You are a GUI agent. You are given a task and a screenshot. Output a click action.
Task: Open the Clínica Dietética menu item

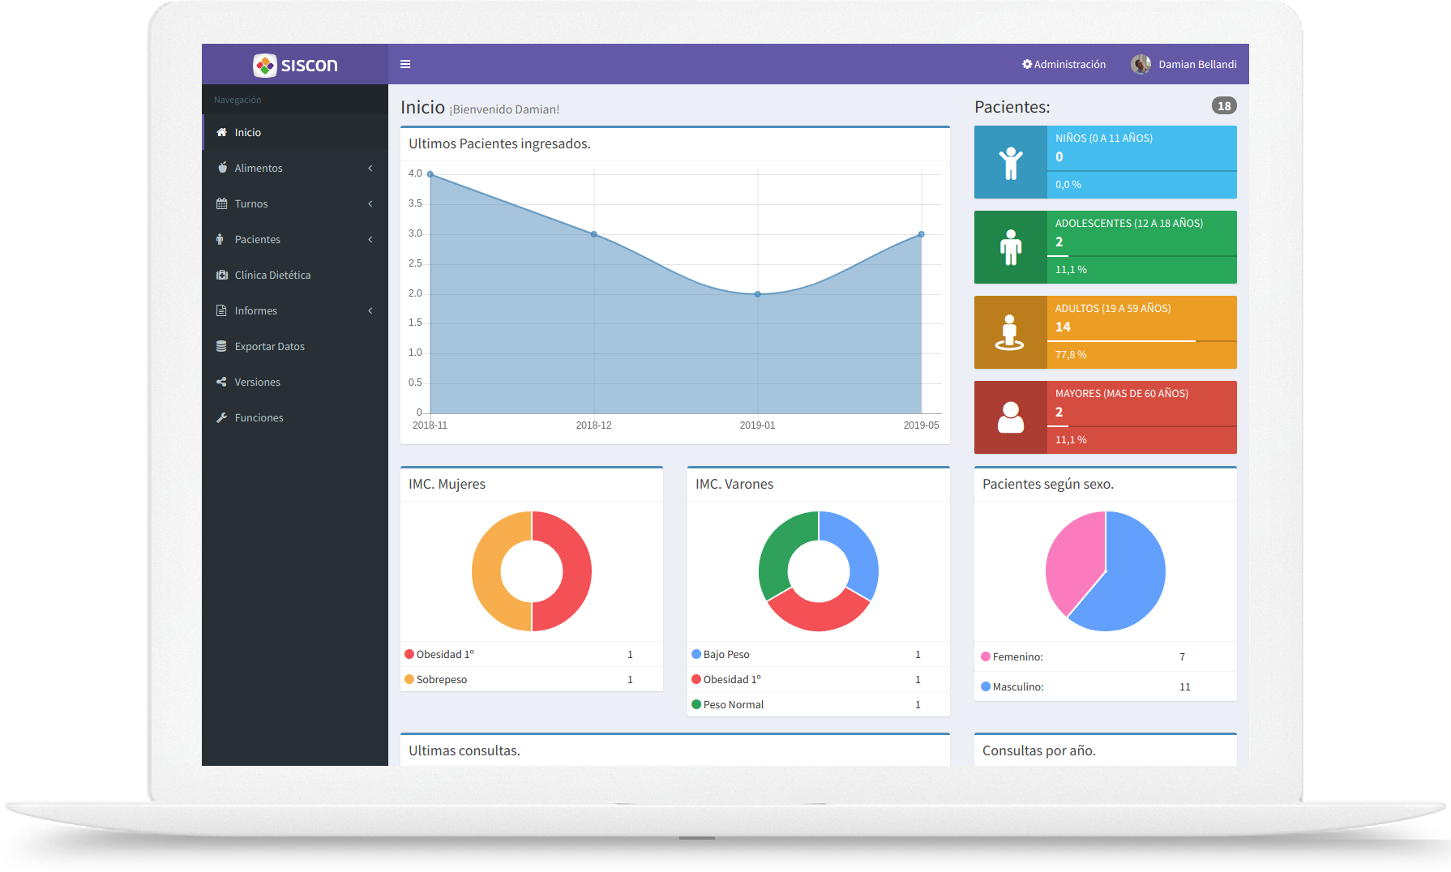[272, 275]
